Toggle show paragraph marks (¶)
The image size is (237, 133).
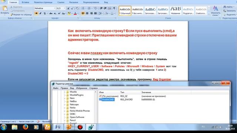(x=114, y=8)
